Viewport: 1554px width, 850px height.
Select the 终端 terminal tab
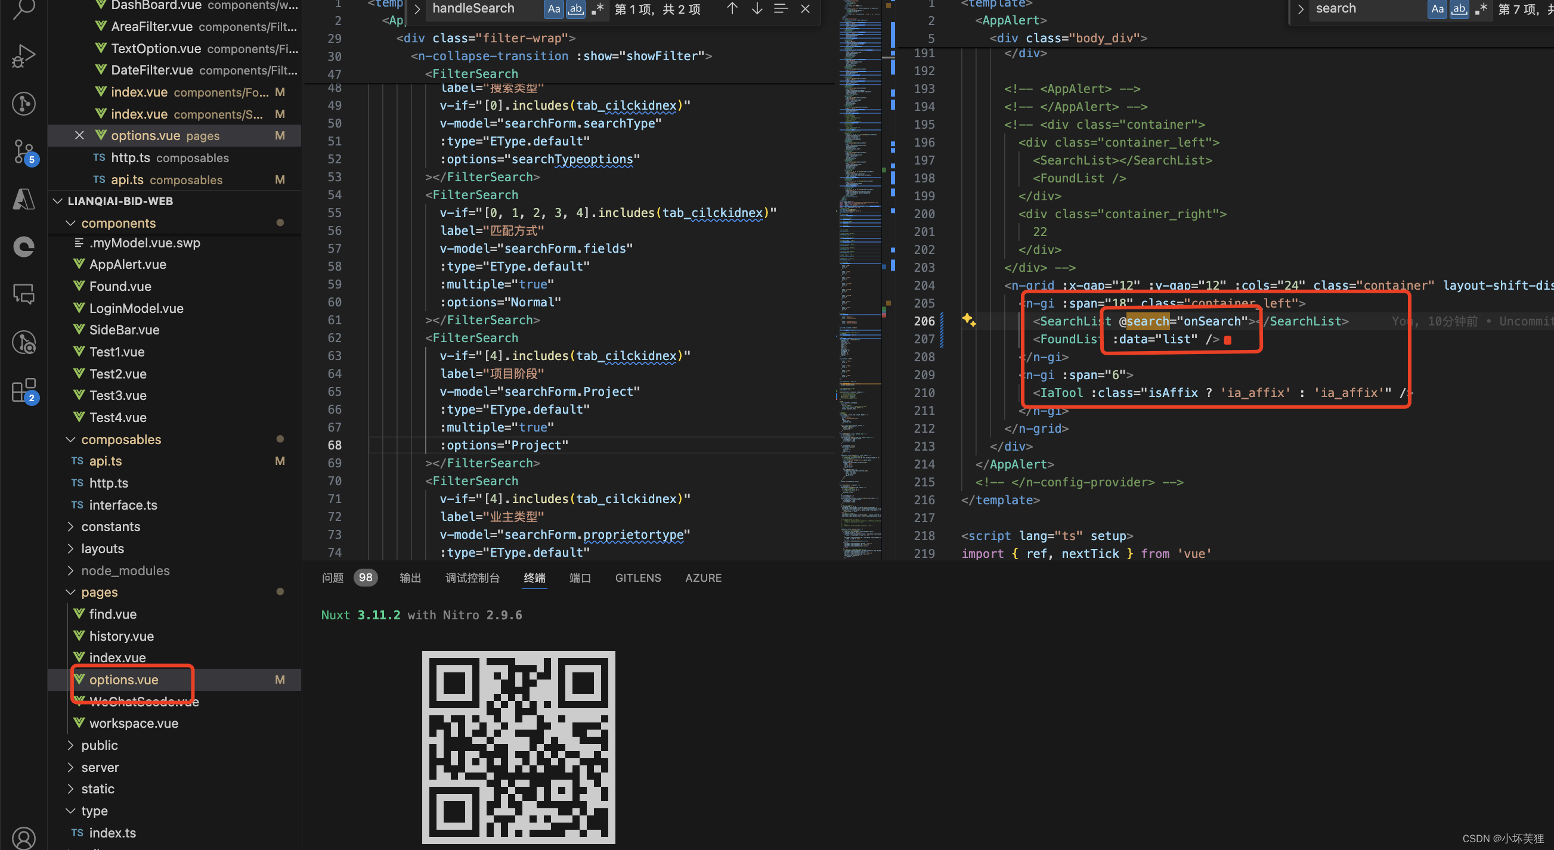(x=534, y=578)
